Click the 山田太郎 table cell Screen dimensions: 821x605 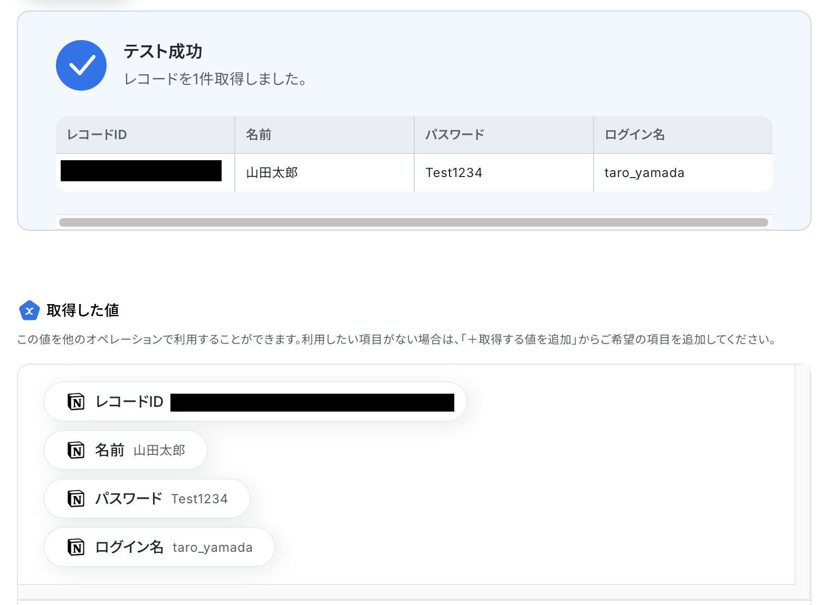(x=324, y=173)
